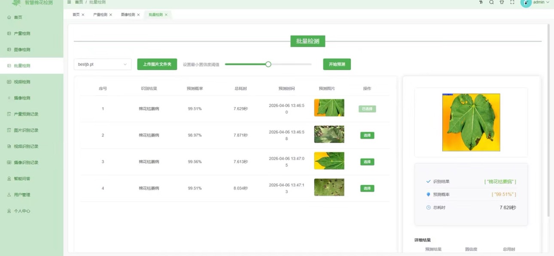Click the 98.97% probability cell
This screenshot has width=554, height=256.
[x=195, y=136]
